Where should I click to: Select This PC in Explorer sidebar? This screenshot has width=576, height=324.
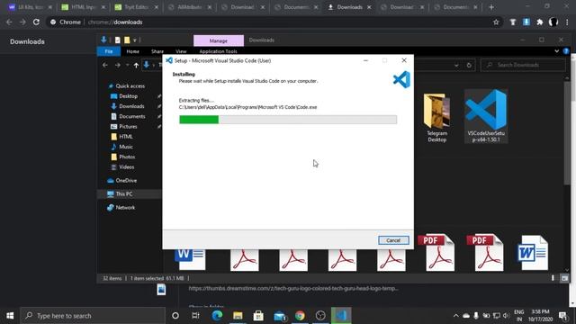124,194
